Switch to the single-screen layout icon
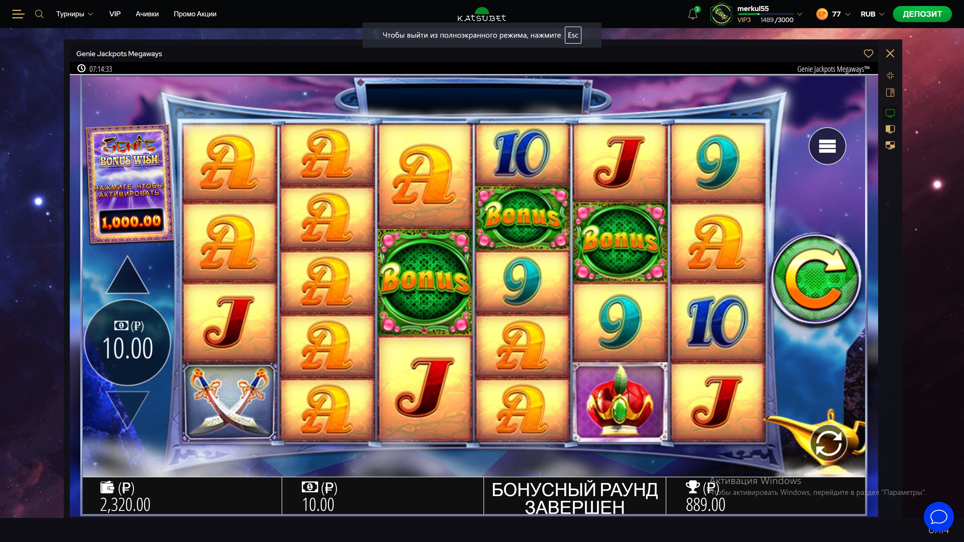Viewport: 964px width, 542px height. [x=890, y=113]
